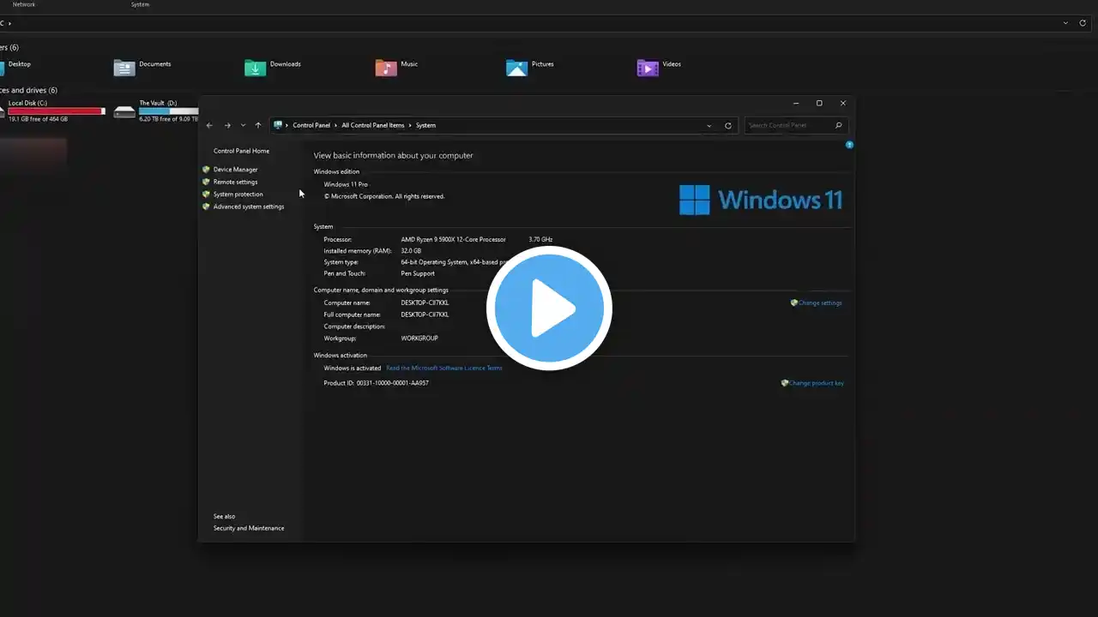Screen dimensions: 1098x617
Task: Open Security and Maintenance link
Action: [x=249, y=528]
